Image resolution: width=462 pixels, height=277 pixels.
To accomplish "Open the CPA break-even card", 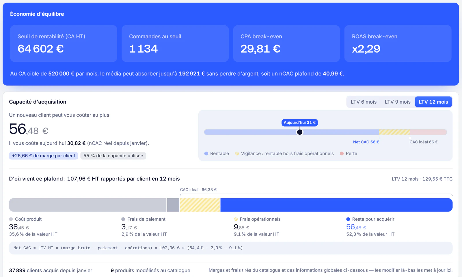I will click(286, 44).
